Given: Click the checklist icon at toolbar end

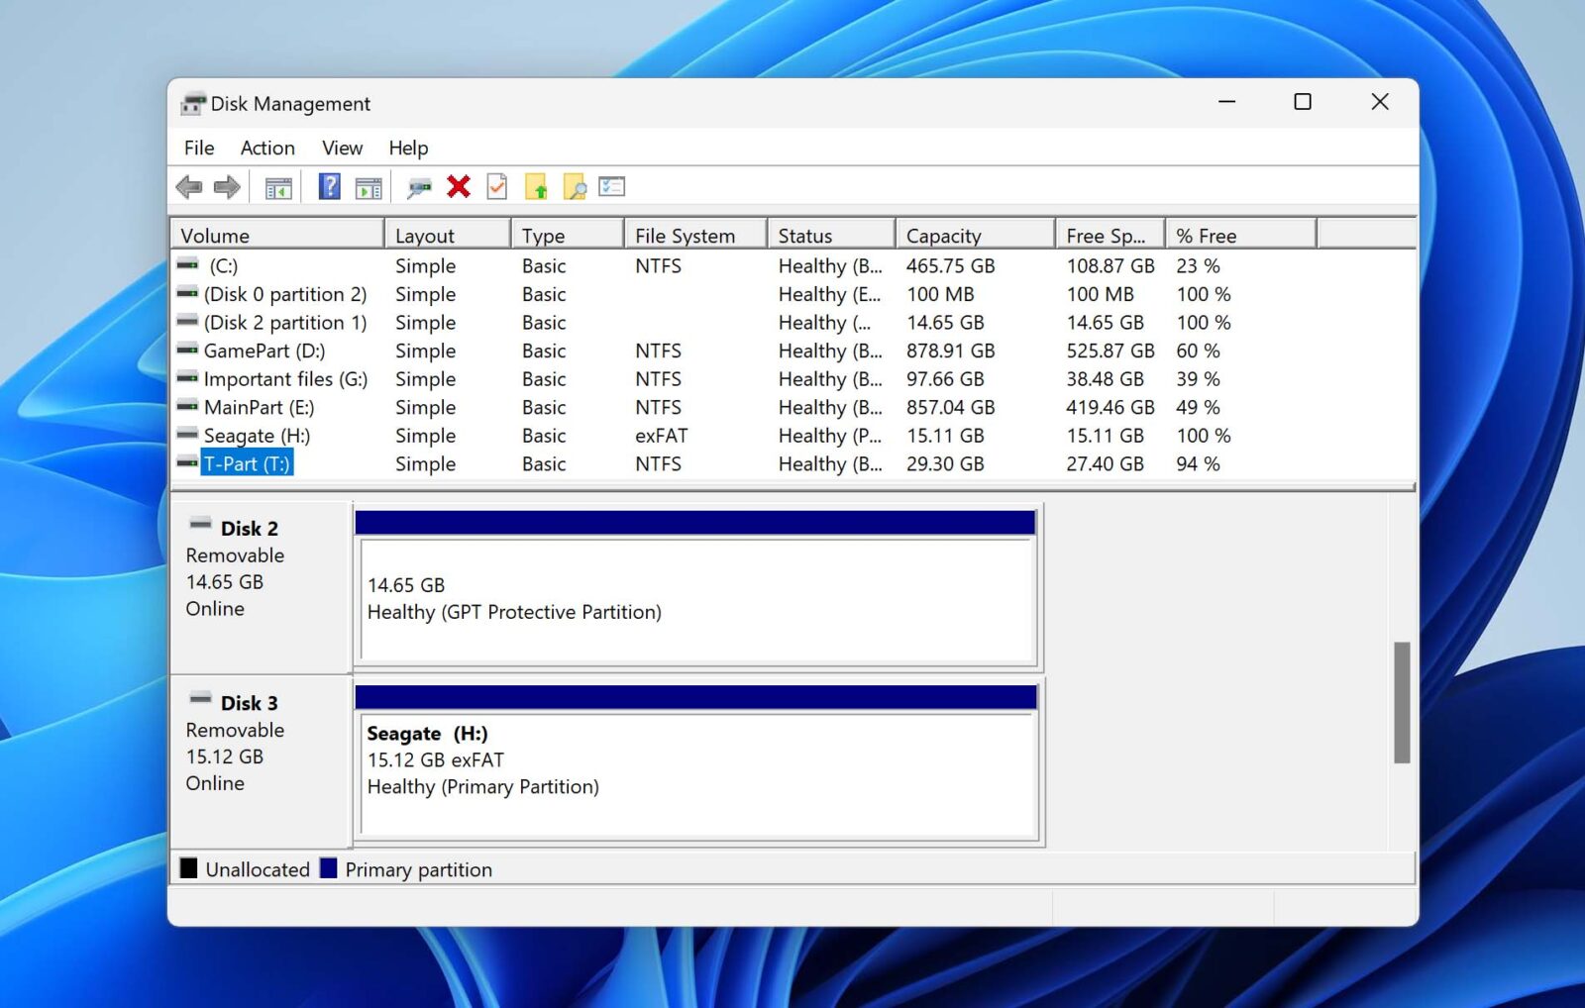Looking at the screenshot, I should (612, 186).
